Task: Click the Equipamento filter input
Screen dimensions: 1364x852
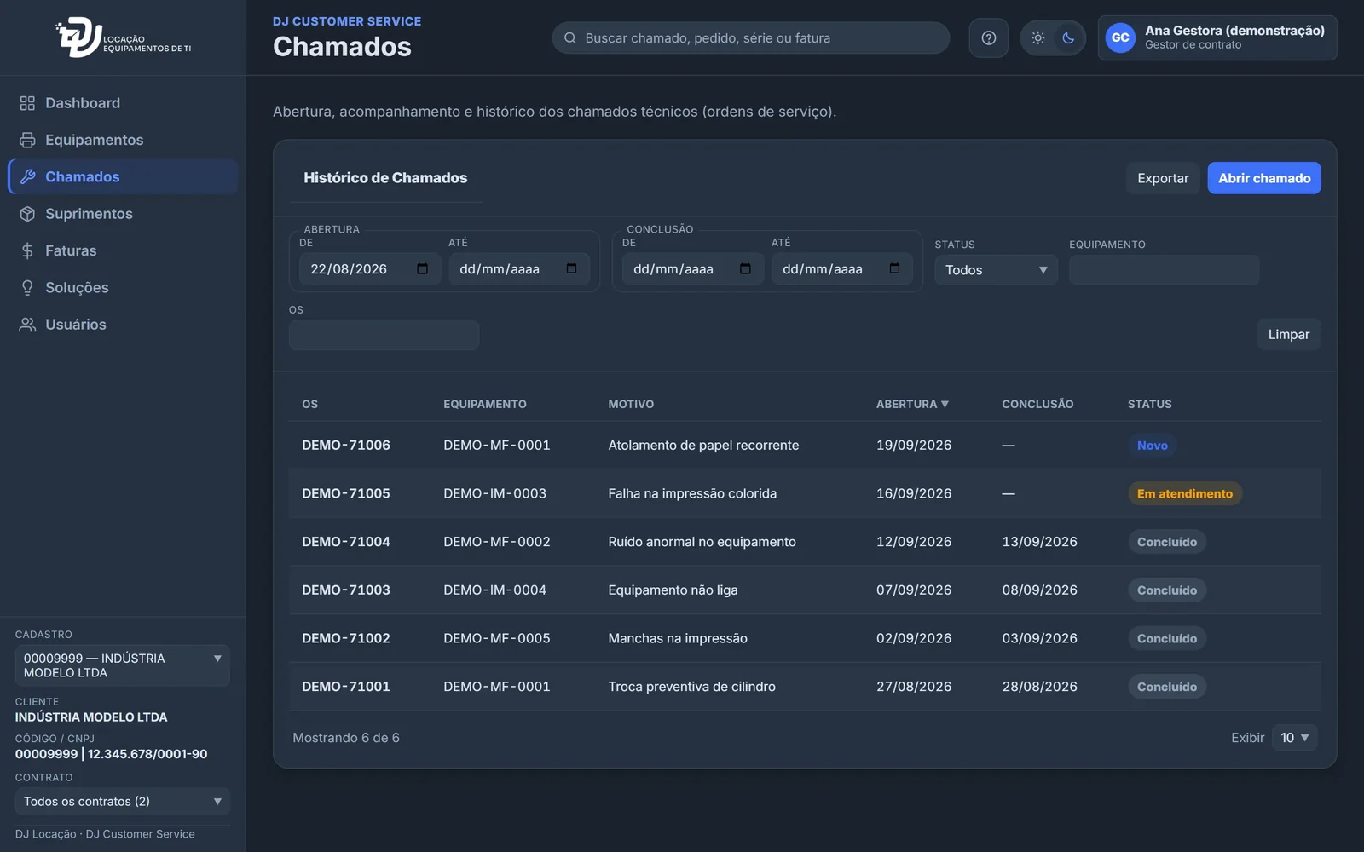Action: click(x=1164, y=270)
